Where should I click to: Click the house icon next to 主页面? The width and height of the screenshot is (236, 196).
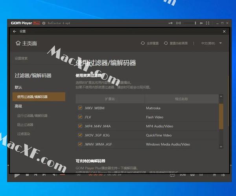click(x=18, y=43)
